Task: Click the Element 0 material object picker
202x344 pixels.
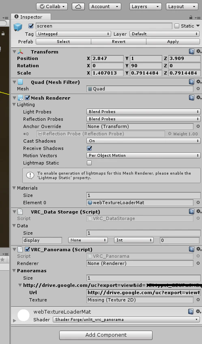Action: coord(198,203)
